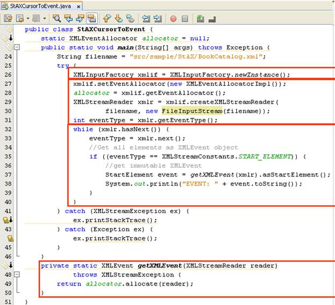The image size is (335, 305).
Task: Click the class name StAXCursorToEvent in code
Action: point(111,29)
